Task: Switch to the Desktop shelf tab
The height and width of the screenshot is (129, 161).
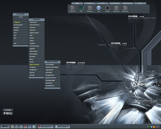Action: [x=90, y=3]
